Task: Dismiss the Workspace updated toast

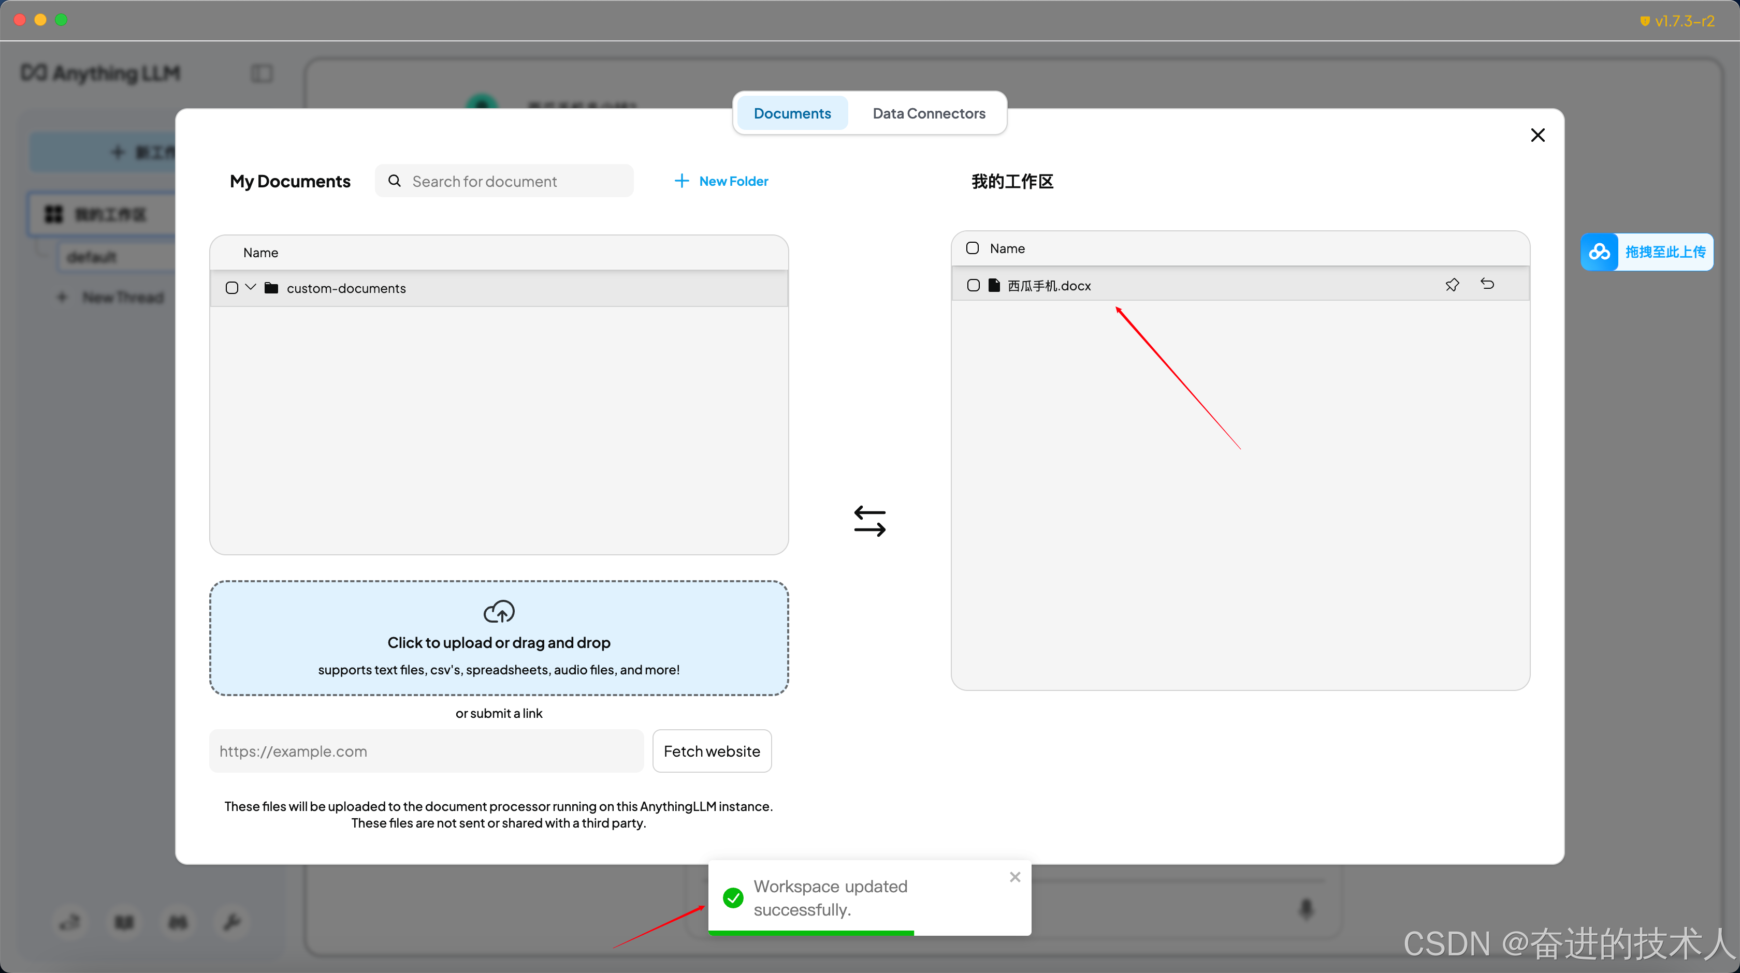Action: pos(1014,877)
